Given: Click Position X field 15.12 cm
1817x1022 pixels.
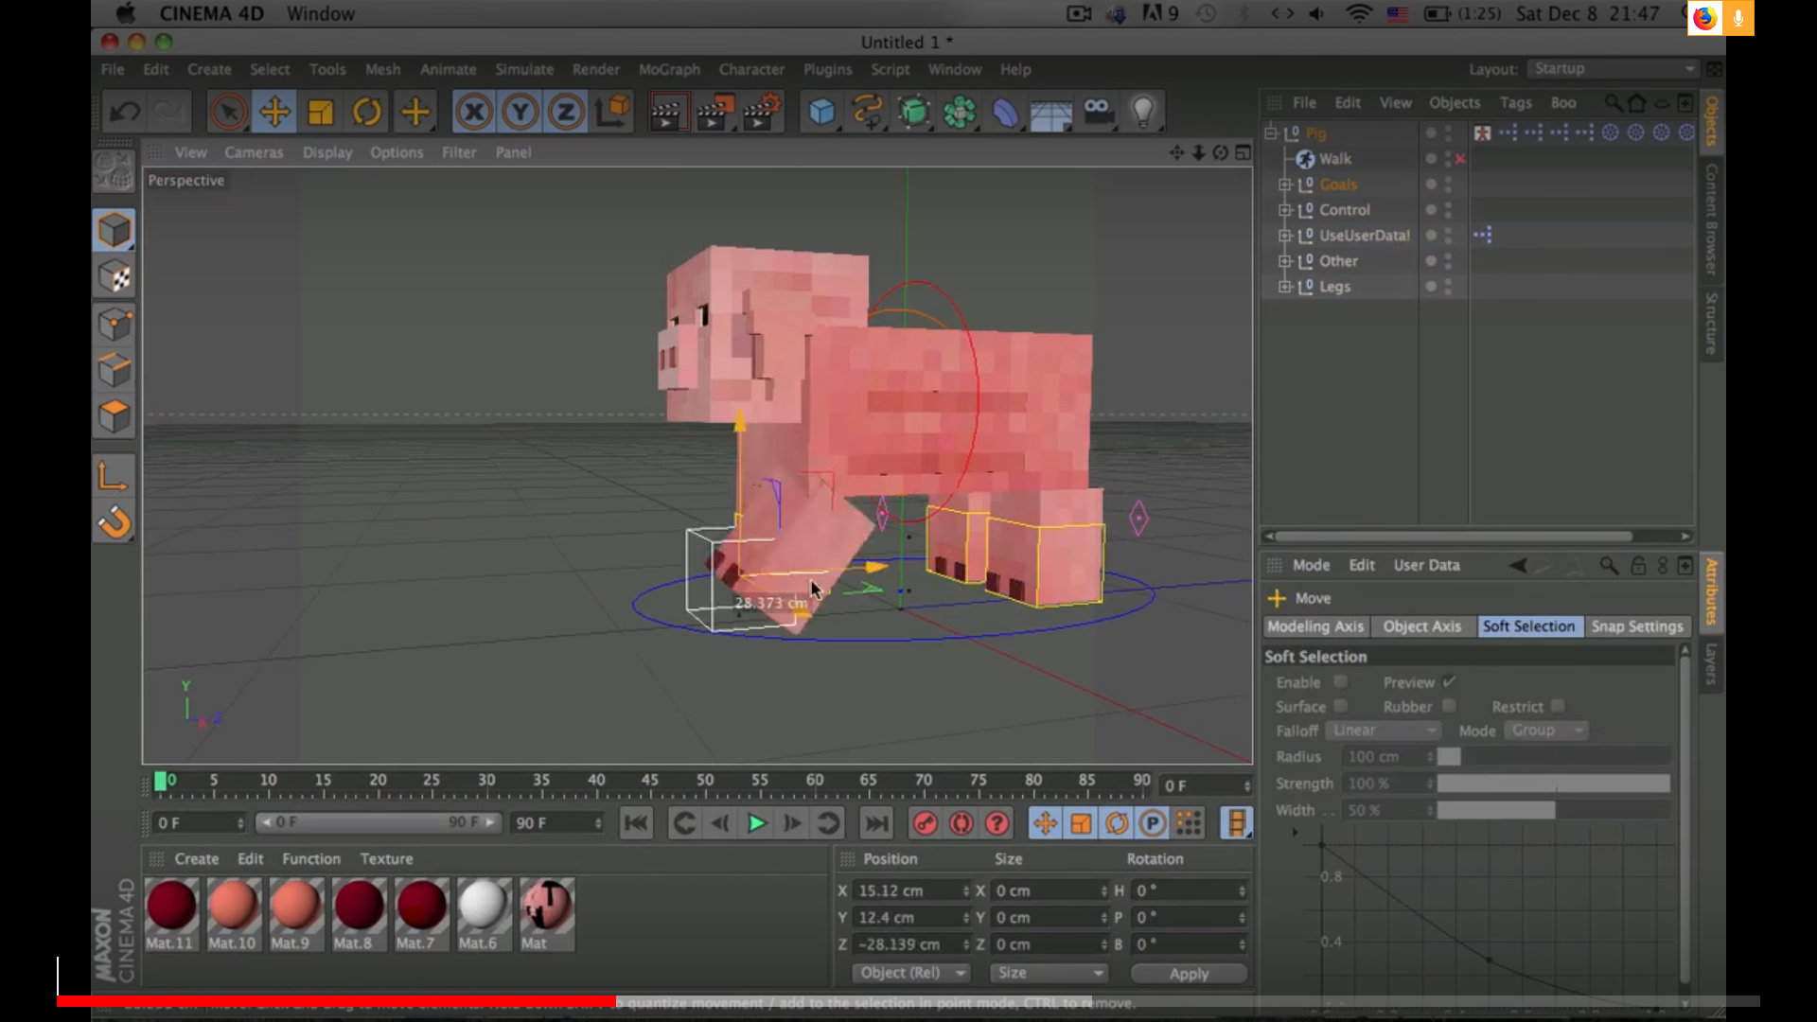Looking at the screenshot, I should point(911,891).
